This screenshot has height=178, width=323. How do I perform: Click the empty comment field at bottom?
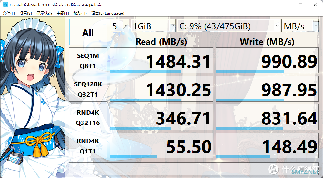click(x=194, y=169)
